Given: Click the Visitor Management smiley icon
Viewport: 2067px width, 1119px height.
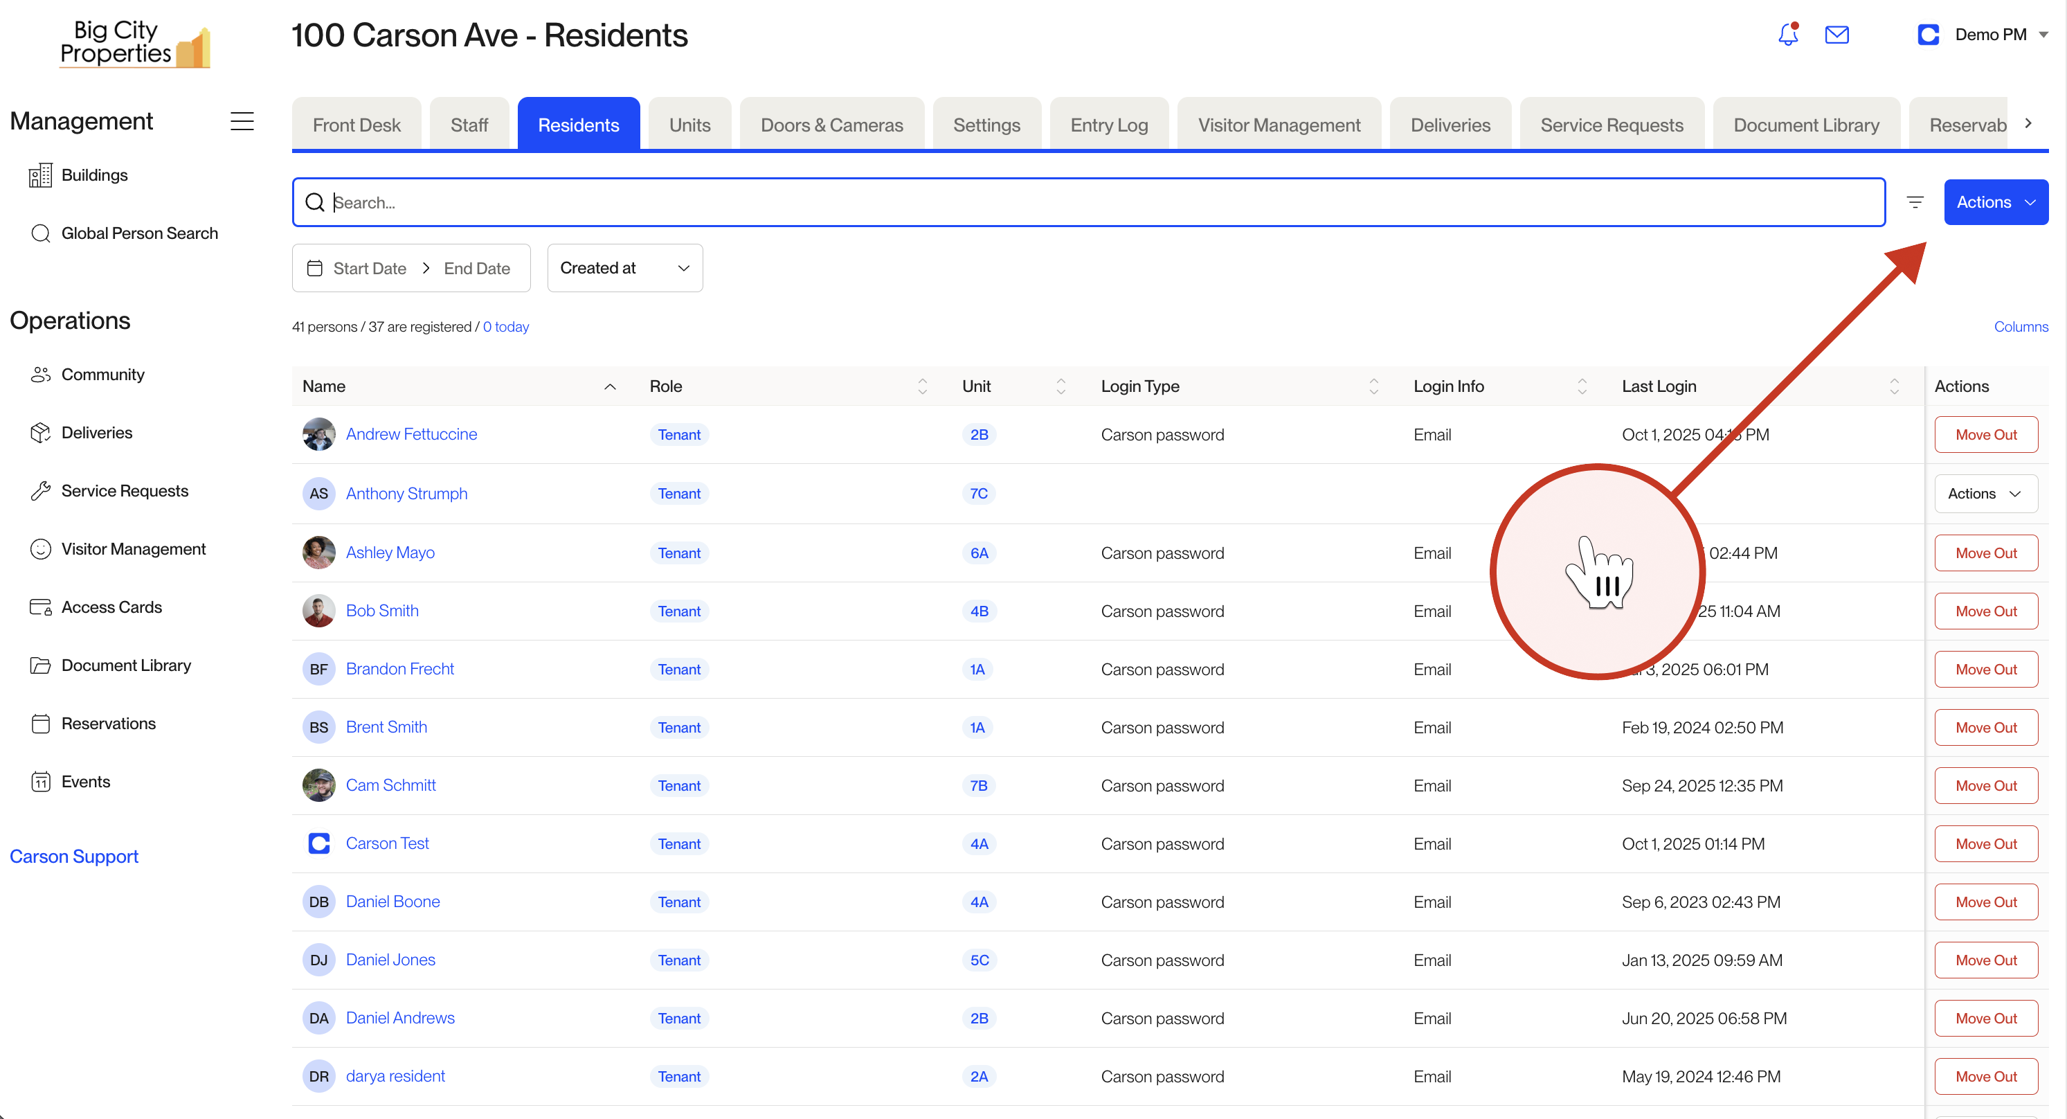Looking at the screenshot, I should pyautogui.click(x=40, y=549).
